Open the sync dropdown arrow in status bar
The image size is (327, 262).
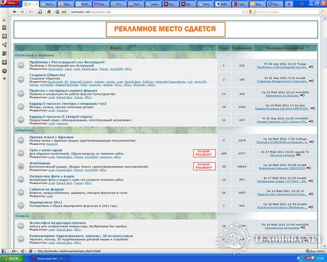[x=17, y=251]
